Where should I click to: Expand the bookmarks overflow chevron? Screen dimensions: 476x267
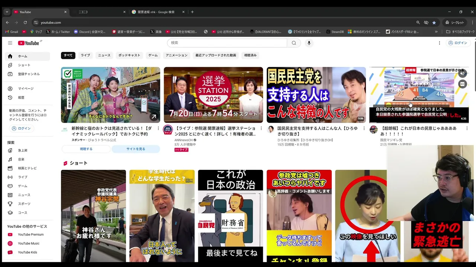pyautogui.click(x=436, y=32)
